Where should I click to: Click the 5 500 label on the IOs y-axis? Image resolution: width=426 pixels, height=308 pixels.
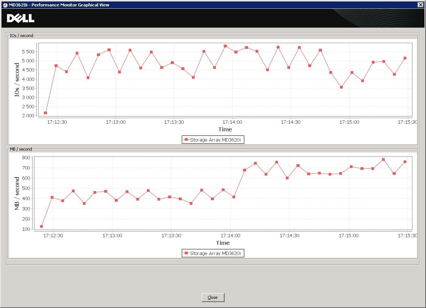point(28,51)
